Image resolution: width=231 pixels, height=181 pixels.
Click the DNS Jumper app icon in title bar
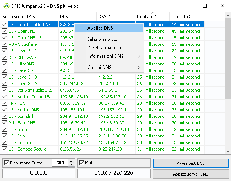click(6, 6)
